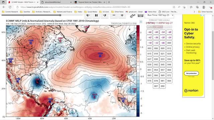This screenshot has height=120, width=214.
Task: Select forecast hour -24
Action: pyautogui.click(x=169, y=37)
